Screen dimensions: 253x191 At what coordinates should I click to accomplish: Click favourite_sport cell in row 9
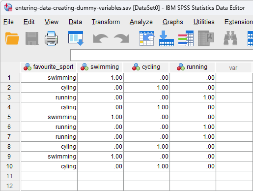[x=49, y=157]
